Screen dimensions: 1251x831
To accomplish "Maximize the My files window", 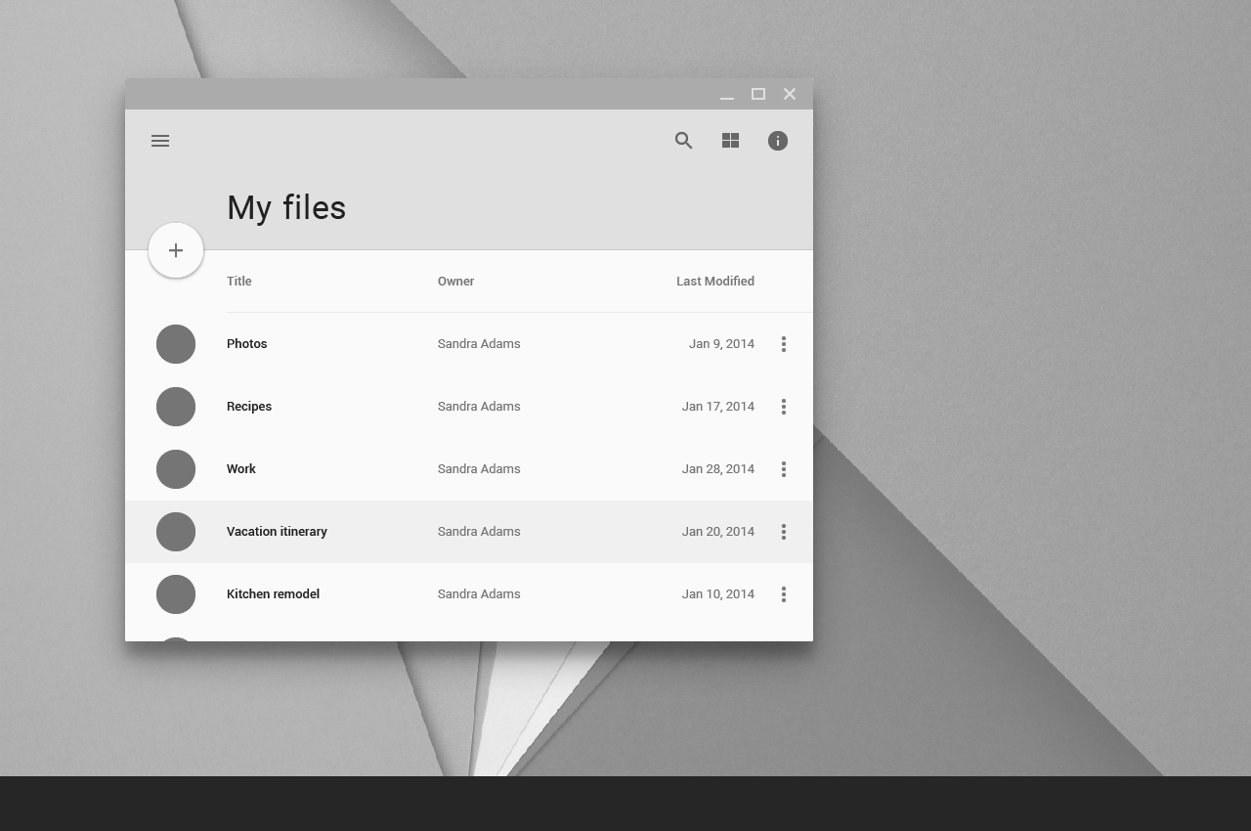I will tap(757, 94).
